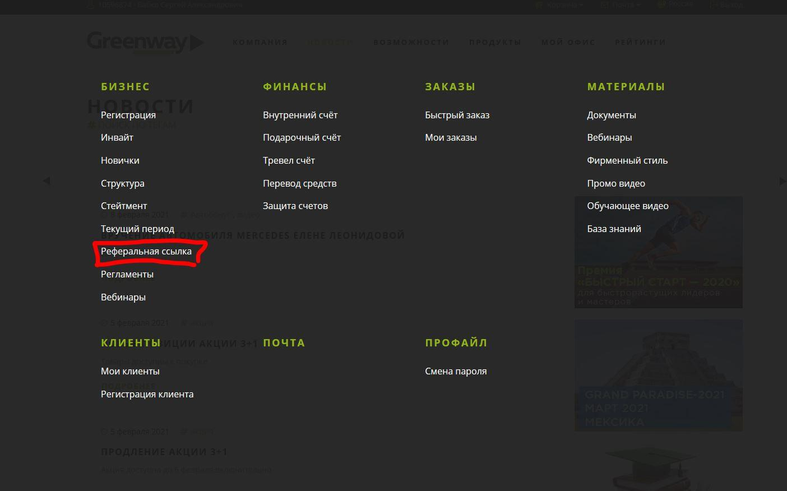Image resolution: width=787 pixels, height=491 pixels.
Task: Go to Структура page
Action: point(123,183)
